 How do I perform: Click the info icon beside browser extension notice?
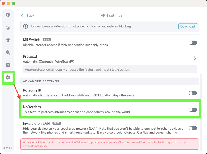click(26, 26)
